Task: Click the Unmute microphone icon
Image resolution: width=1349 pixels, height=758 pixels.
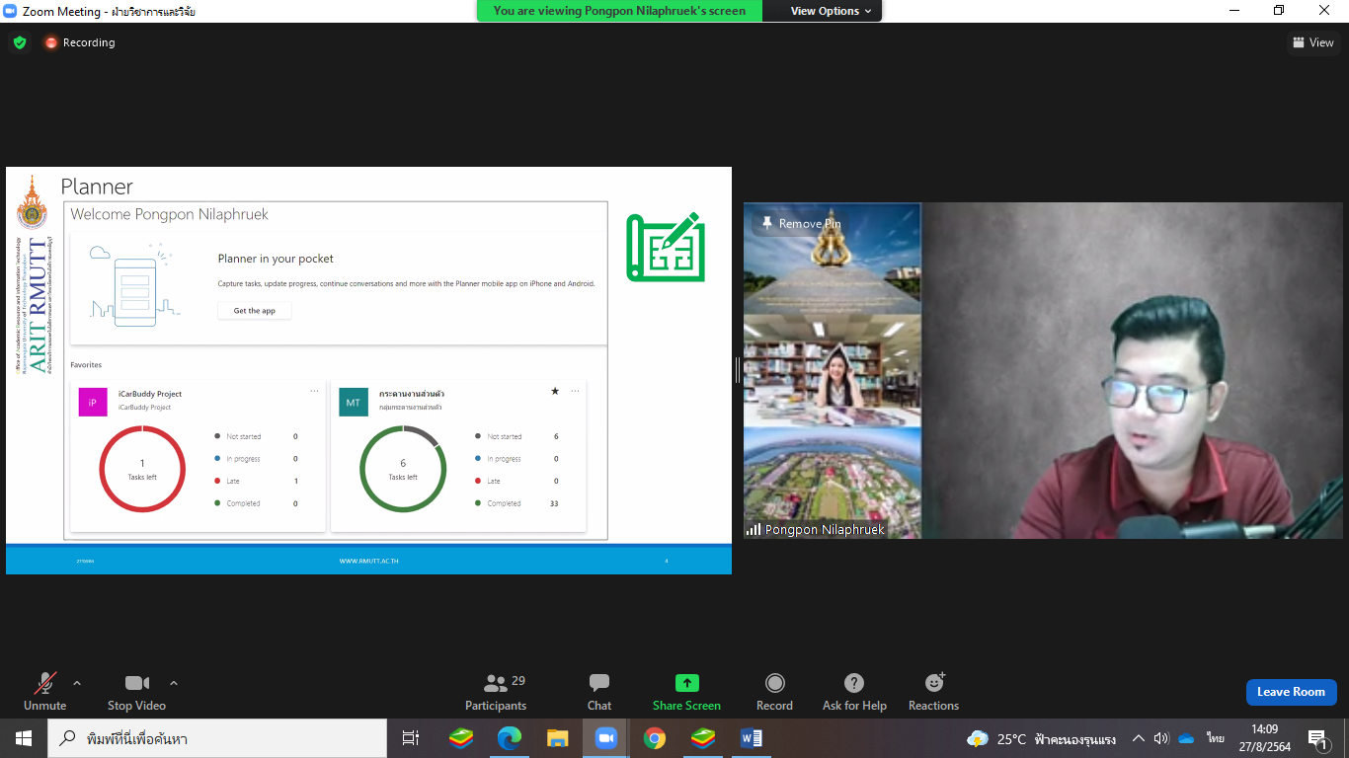Action: 44,683
